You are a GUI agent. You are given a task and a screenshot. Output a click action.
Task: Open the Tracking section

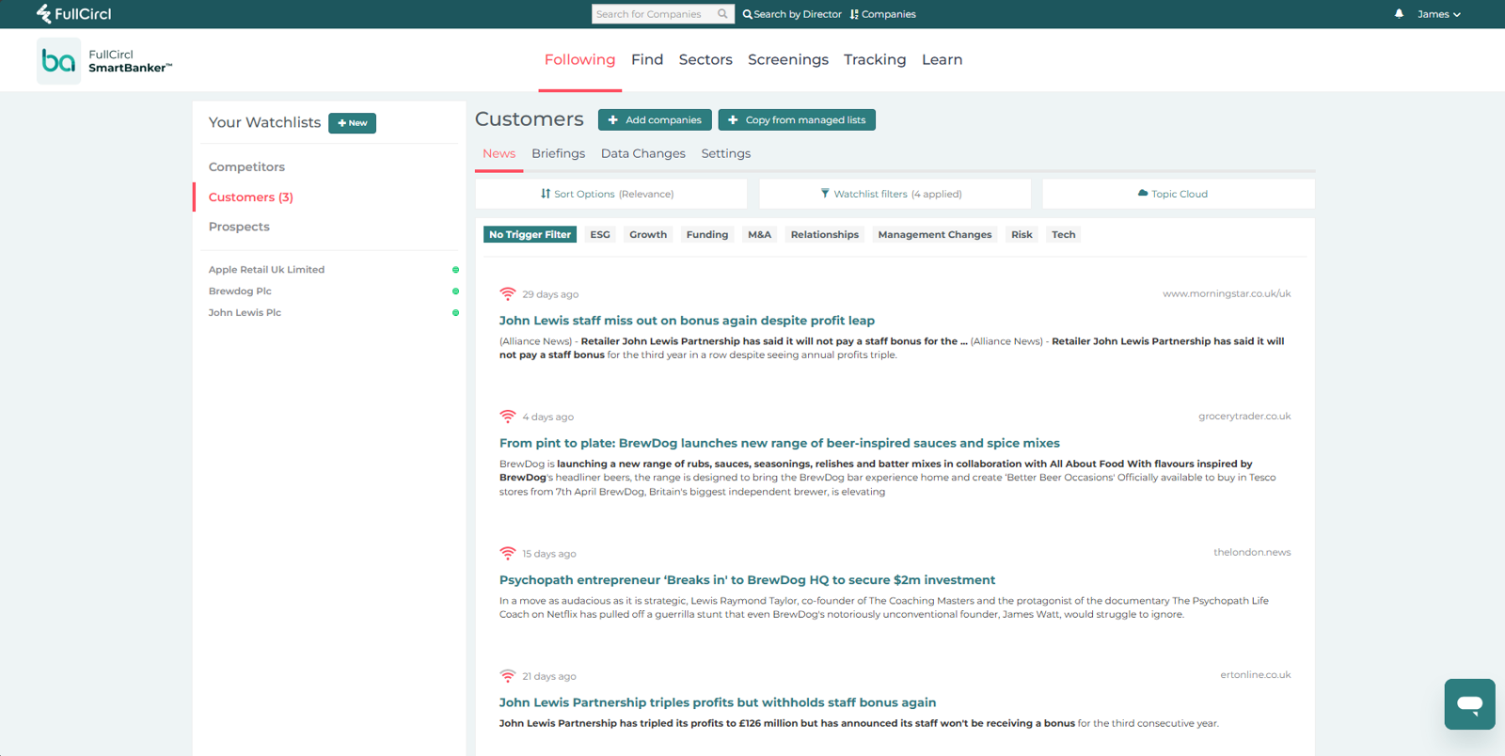click(875, 60)
